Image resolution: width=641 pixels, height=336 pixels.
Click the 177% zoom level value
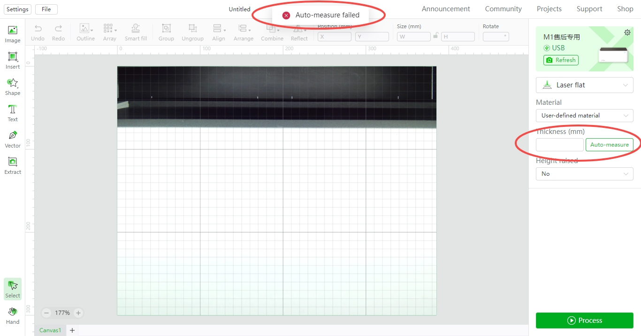62,313
